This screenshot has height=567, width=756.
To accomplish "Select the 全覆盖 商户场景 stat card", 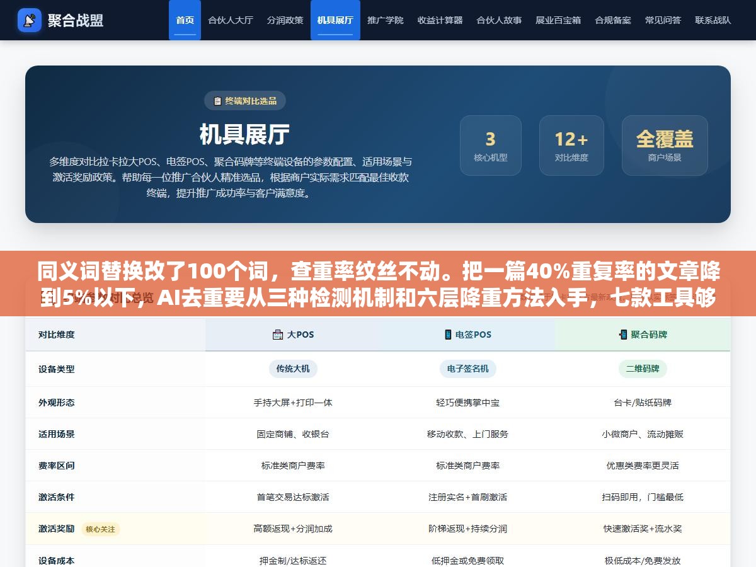I will point(665,145).
